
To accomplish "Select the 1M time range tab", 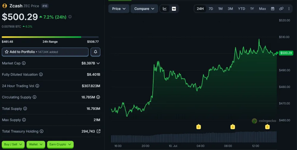I will tap(220, 9).
